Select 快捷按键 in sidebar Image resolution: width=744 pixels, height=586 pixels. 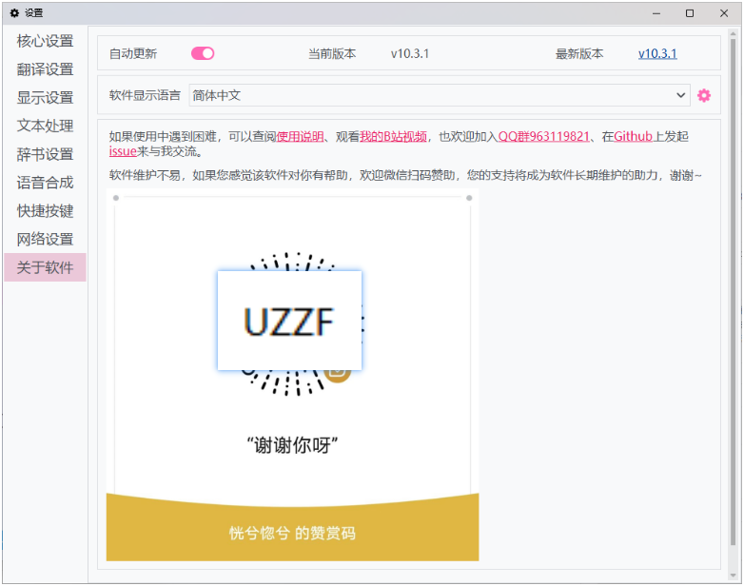[x=45, y=211]
